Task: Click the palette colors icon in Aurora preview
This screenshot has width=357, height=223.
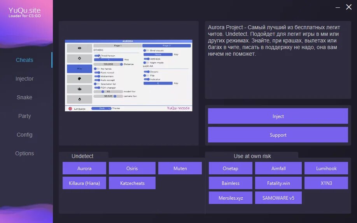Action: click(79, 79)
